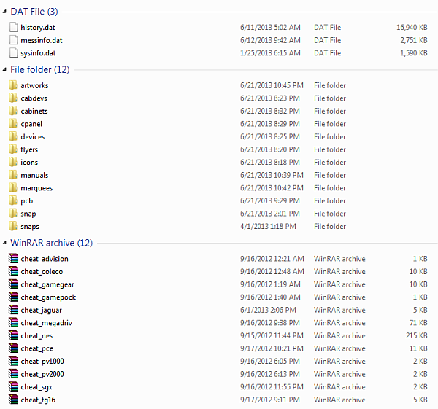Click the icons folder icon
The image size is (438, 409).
coord(13,162)
